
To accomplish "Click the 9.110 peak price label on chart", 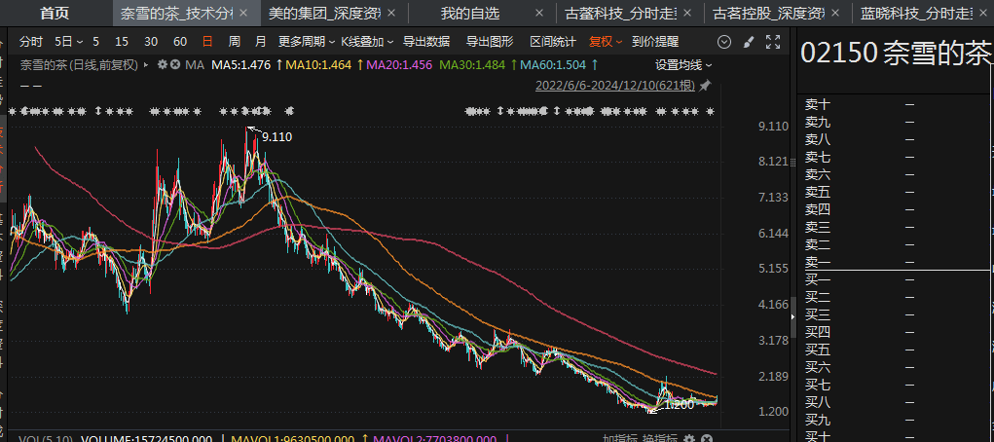I will 277,137.
